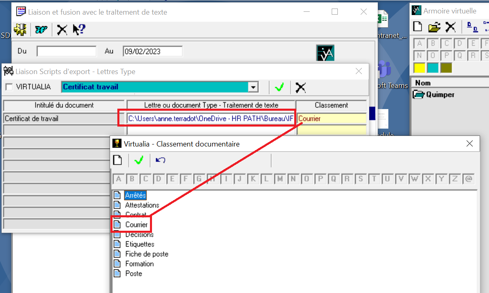Click new document icon in Classement documentaire
The height and width of the screenshot is (293, 489).
(x=118, y=160)
